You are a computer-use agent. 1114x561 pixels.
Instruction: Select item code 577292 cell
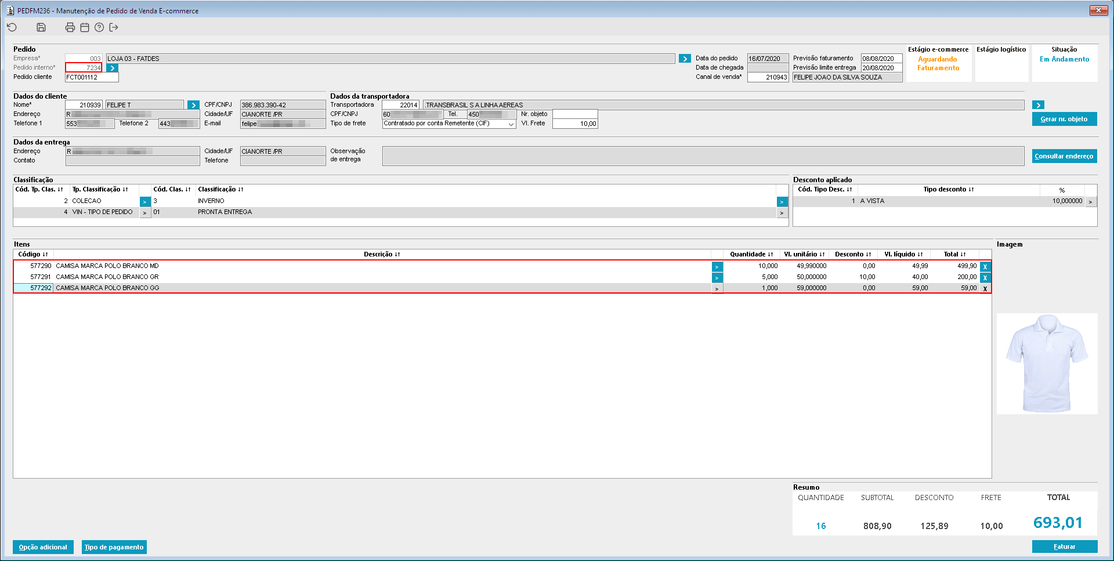34,288
